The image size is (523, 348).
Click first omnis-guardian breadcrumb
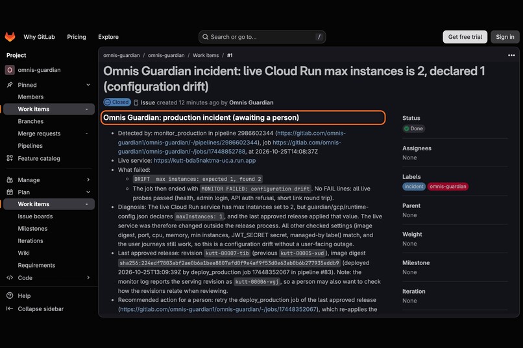[x=121, y=55]
